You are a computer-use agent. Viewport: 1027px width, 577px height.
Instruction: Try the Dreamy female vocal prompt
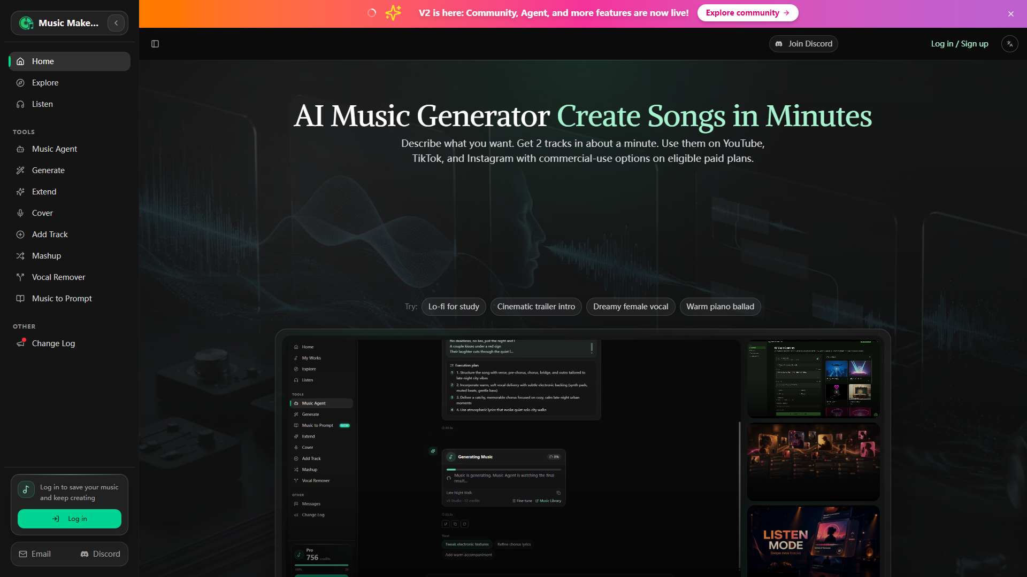[631, 307]
